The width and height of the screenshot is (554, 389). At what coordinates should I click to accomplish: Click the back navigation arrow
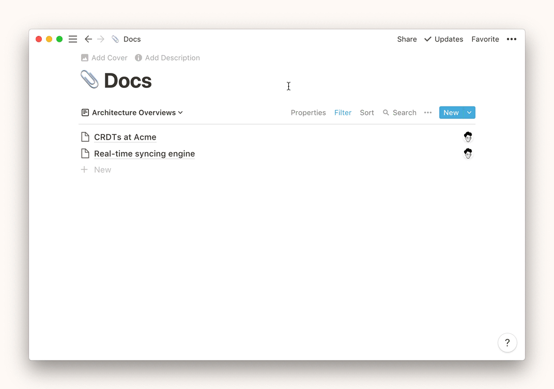(x=88, y=39)
